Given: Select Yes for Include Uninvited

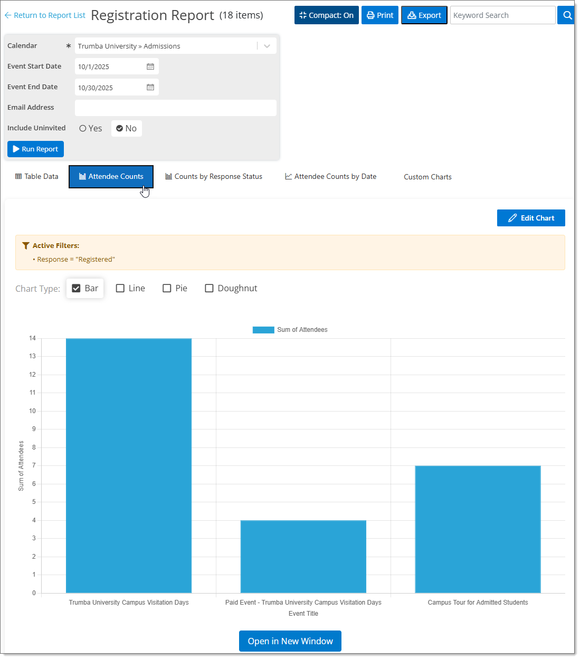Looking at the screenshot, I should click(x=83, y=128).
